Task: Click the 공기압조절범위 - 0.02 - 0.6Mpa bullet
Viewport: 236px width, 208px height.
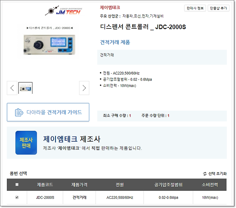Action: tap(127, 79)
